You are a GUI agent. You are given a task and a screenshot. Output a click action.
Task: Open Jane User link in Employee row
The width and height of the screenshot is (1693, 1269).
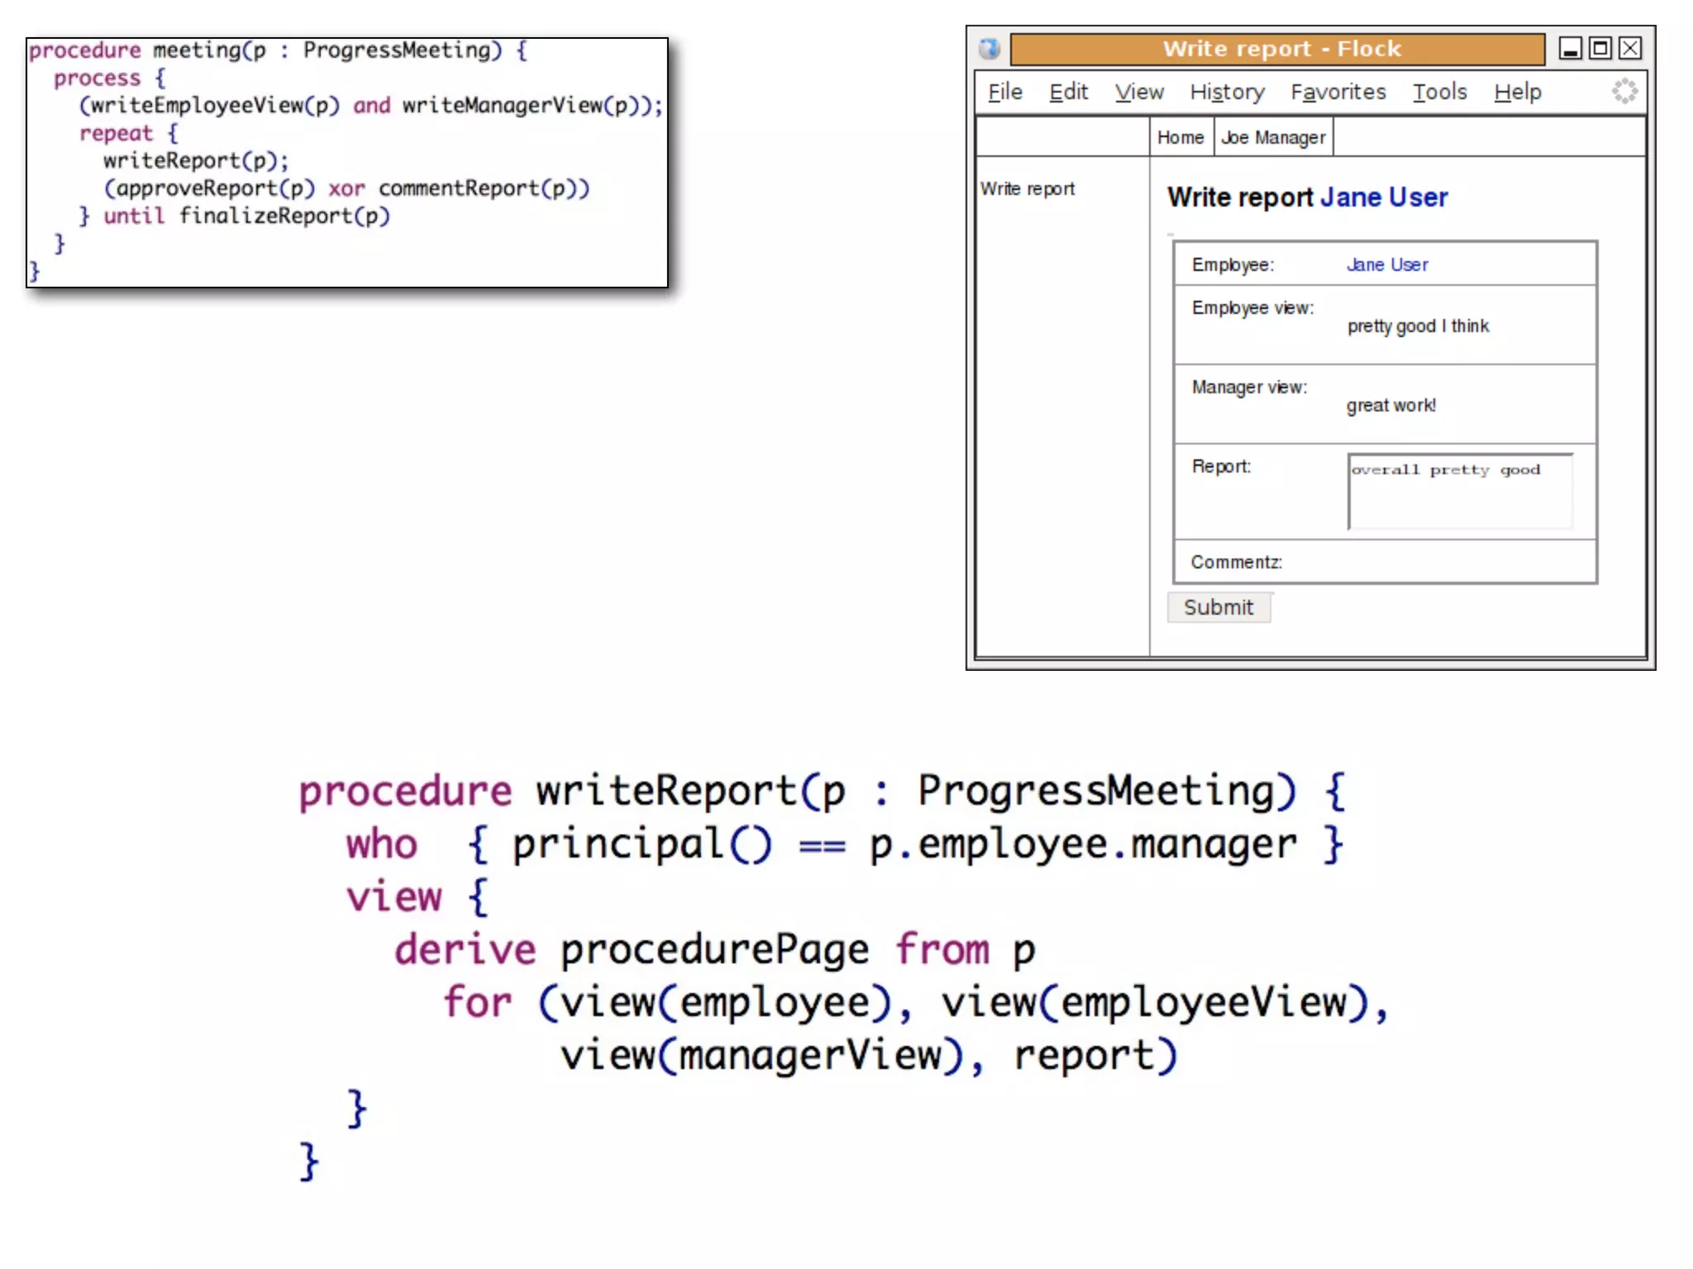coord(1387,264)
